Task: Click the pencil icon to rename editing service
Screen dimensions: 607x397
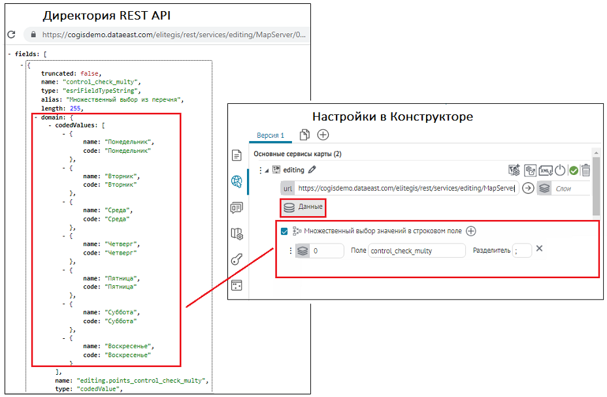Action: point(312,170)
